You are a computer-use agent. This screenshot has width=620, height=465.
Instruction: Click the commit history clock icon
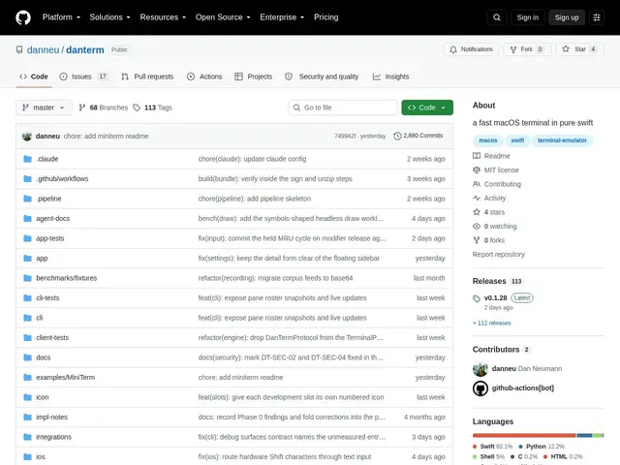coord(397,136)
